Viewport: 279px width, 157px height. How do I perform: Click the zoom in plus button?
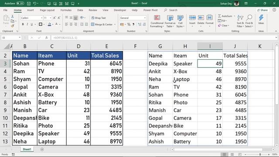point(269,154)
